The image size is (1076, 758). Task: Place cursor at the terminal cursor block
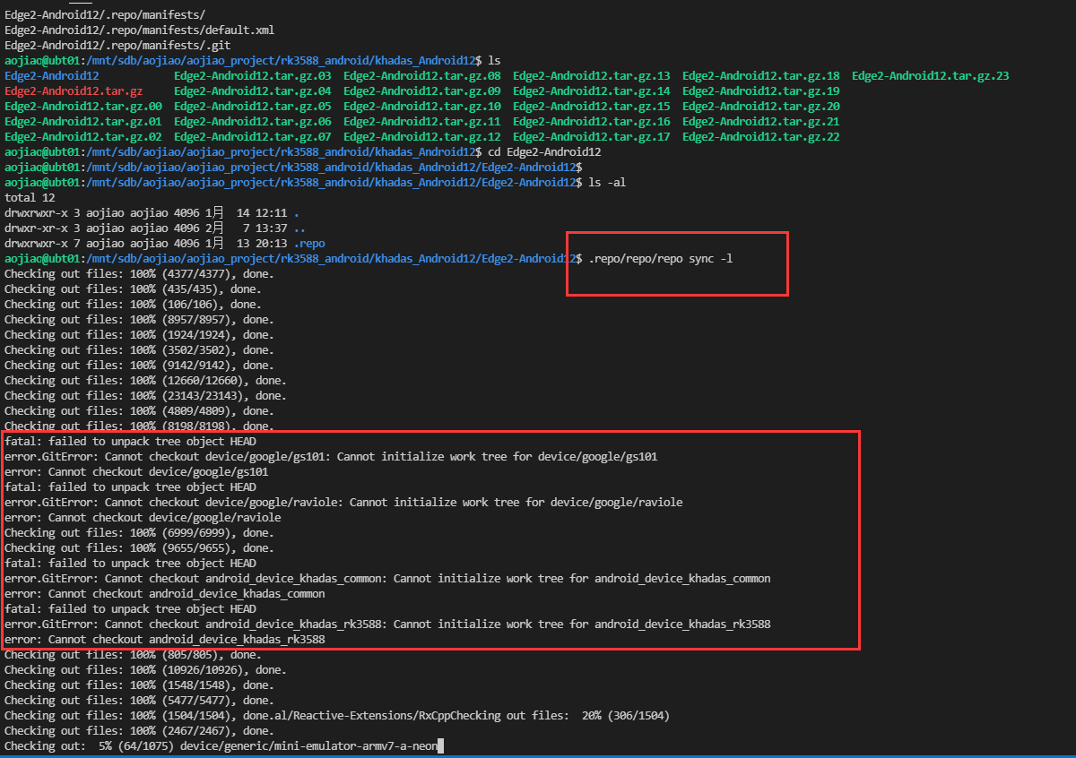coord(440,746)
